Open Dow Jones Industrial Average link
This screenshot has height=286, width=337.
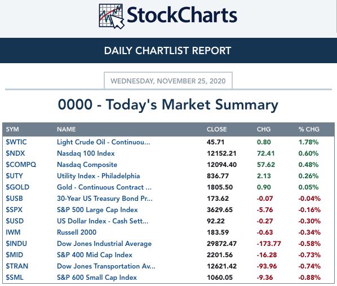(x=104, y=244)
